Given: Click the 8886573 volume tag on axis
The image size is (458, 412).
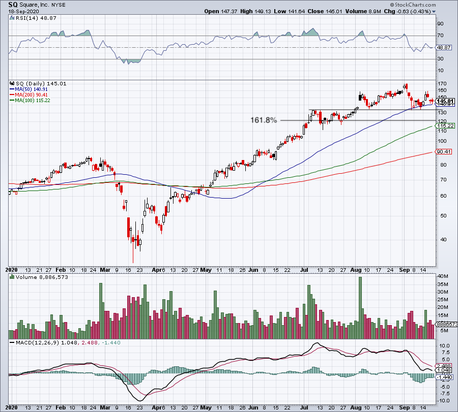Looking at the screenshot, I should tap(447, 324).
